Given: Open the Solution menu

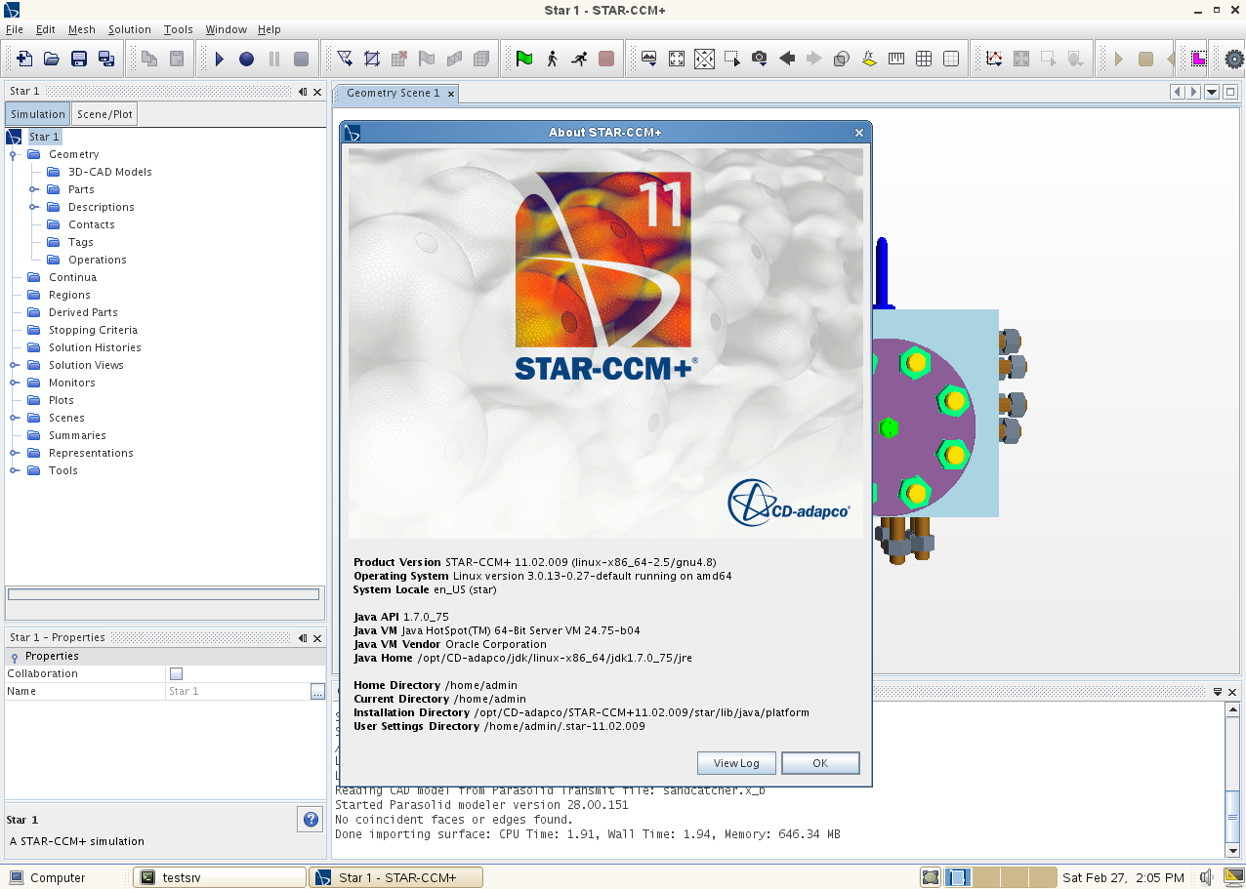Looking at the screenshot, I should tap(129, 29).
